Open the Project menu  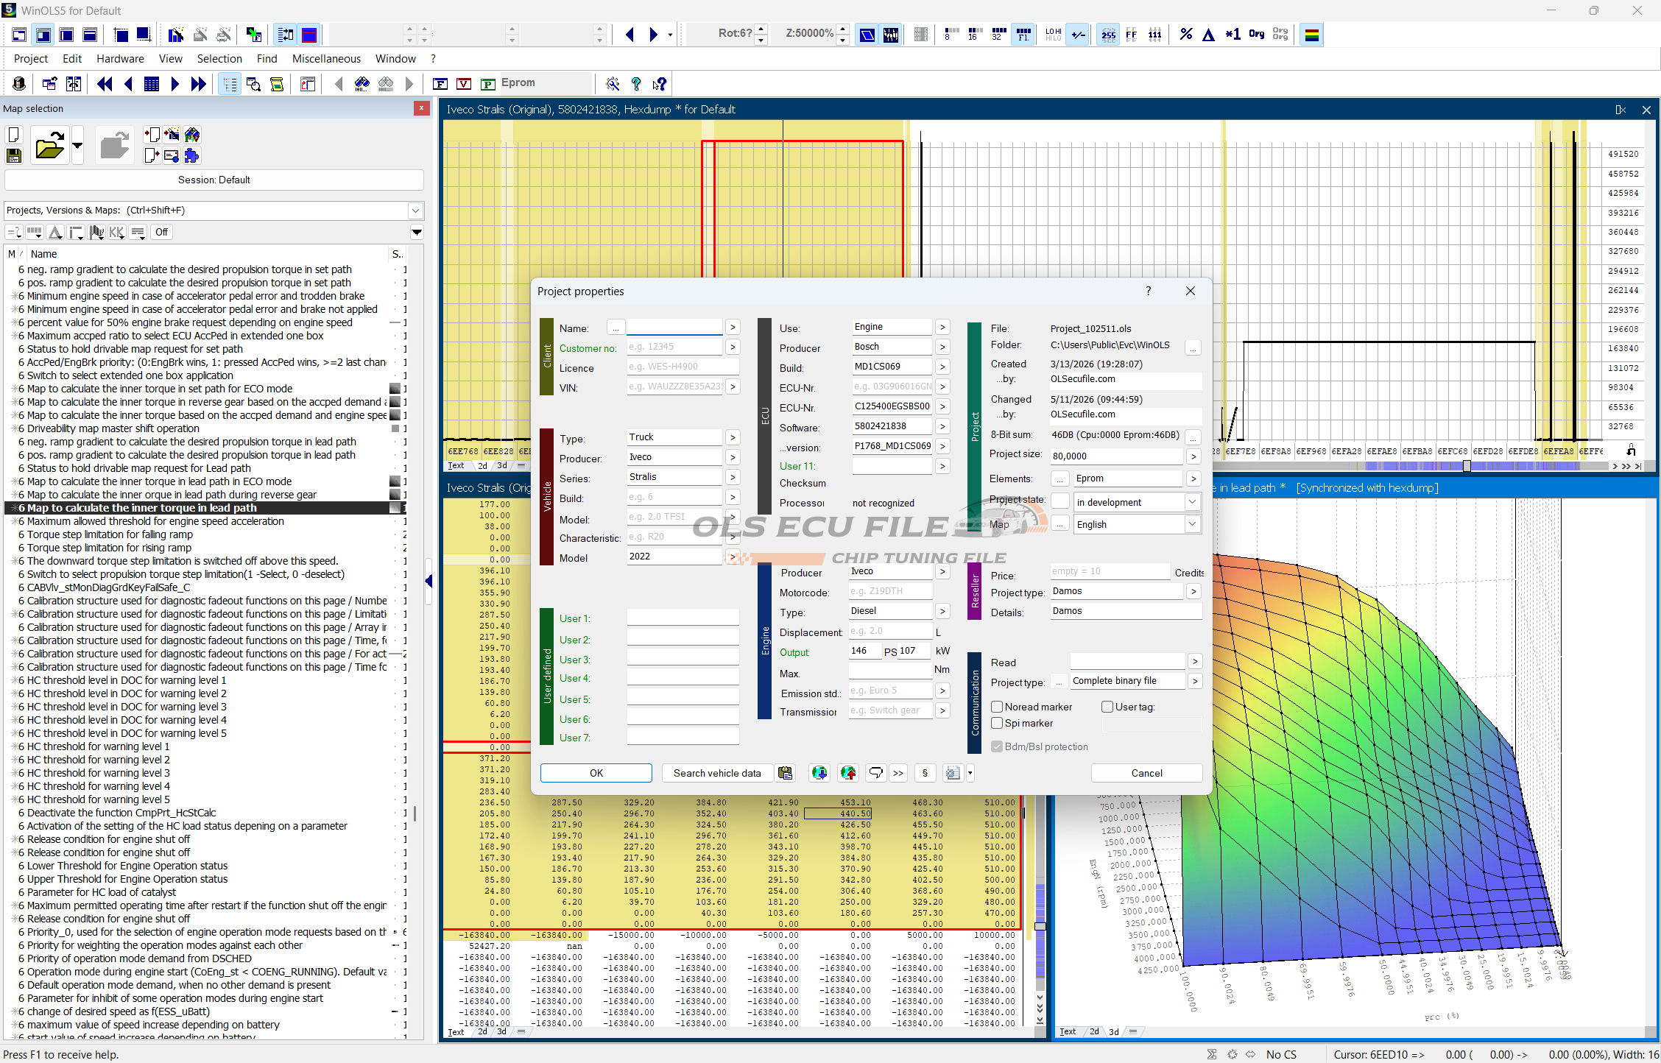coord(31,59)
